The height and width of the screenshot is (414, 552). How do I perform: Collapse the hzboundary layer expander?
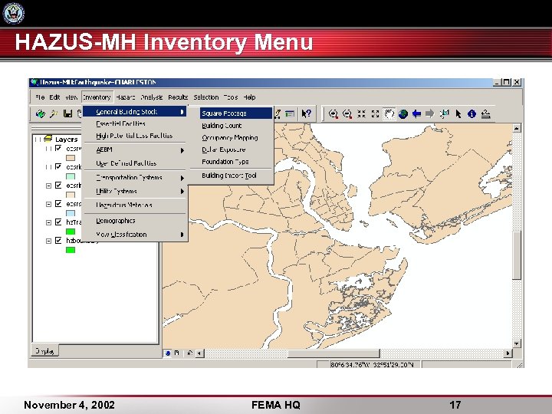[x=48, y=242]
